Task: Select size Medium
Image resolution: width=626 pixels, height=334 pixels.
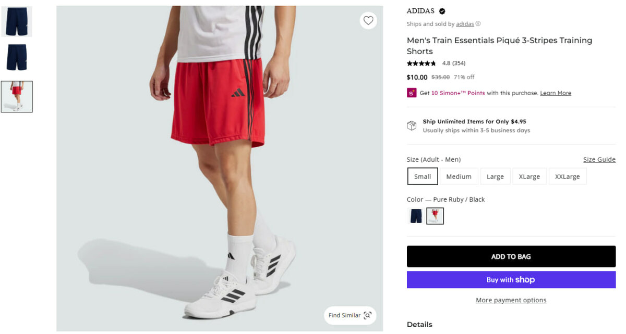Action: 459,176
